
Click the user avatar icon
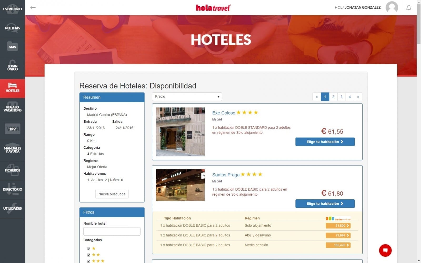pyautogui.click(x=392, y=7)
